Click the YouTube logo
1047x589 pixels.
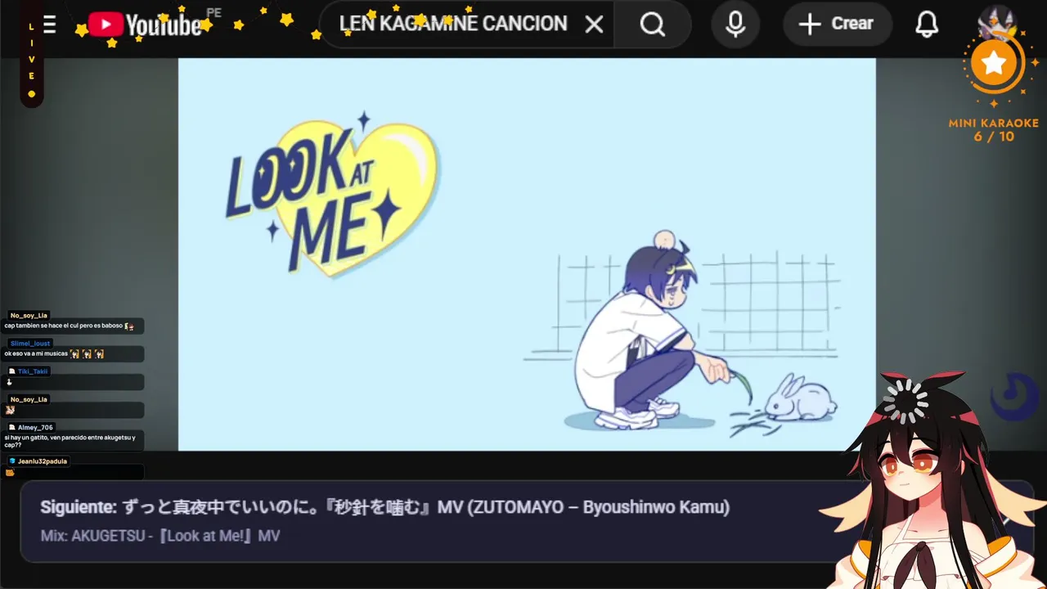146,25
